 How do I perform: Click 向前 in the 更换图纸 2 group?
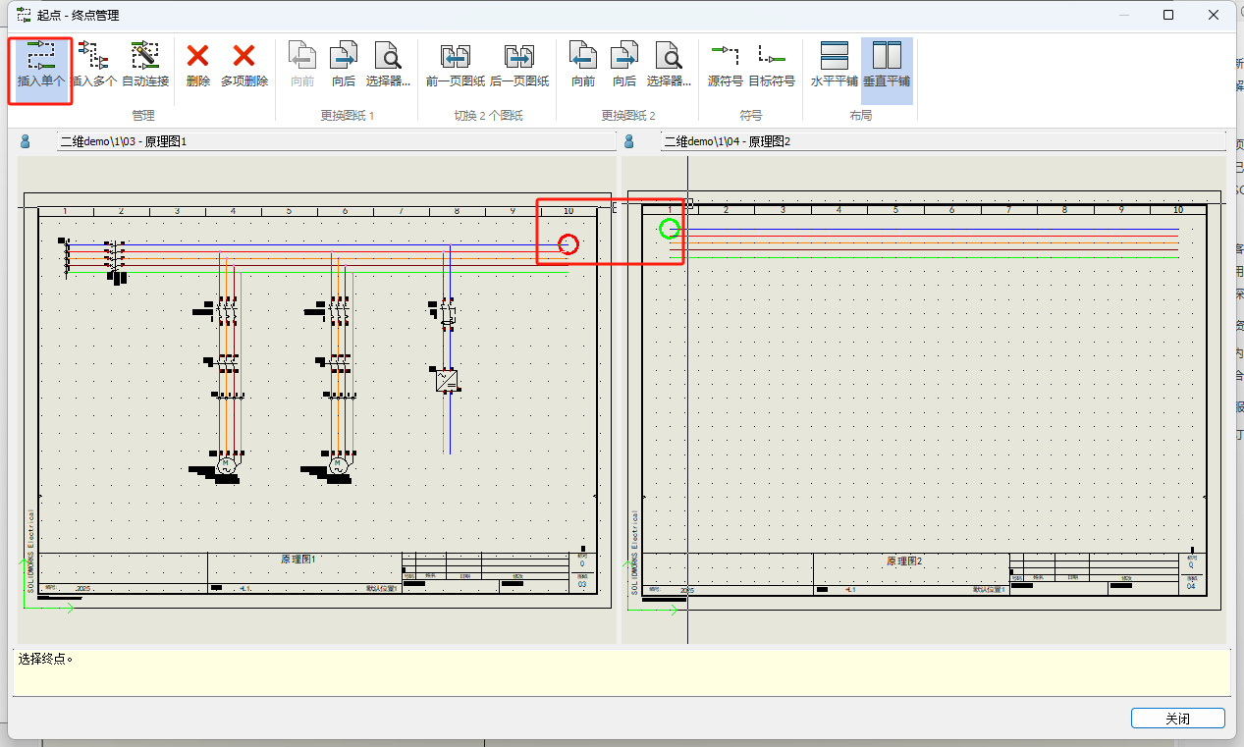tap(583, 65)
